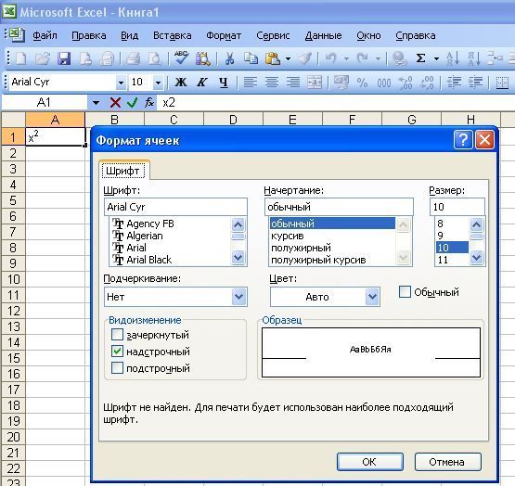Image resolution: width=515 pixels, height=486 pixels.
Task: Click the Open file folder icon
Action: (43, 58)
